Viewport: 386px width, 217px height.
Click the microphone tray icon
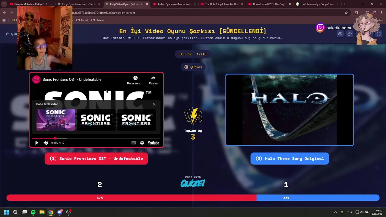coord(342,212)
